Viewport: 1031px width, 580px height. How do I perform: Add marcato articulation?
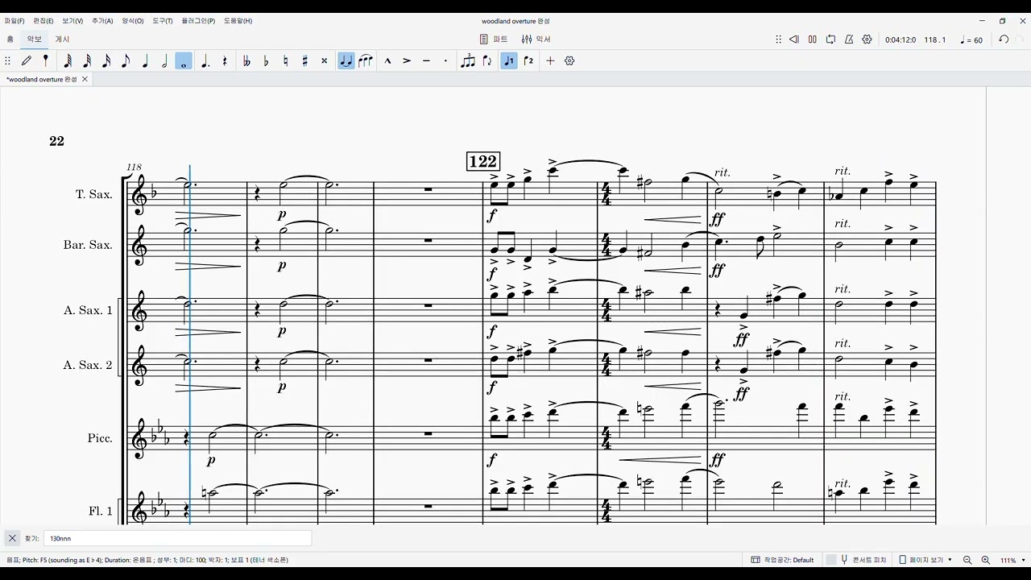coord(387,60)
